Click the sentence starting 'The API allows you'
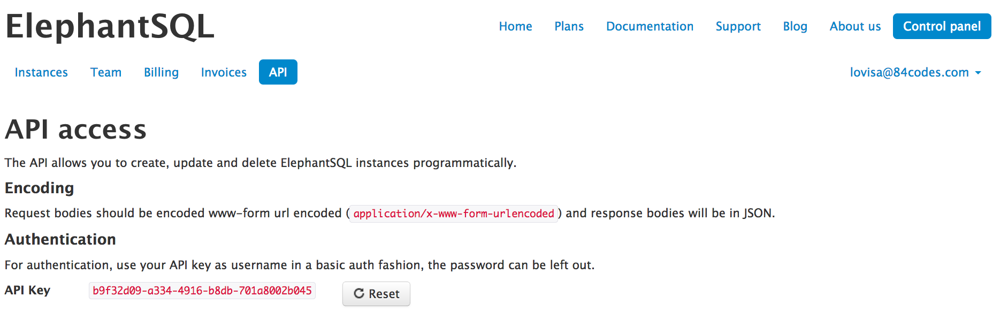Screen dimensions: 1008x319 click(261, 163)
